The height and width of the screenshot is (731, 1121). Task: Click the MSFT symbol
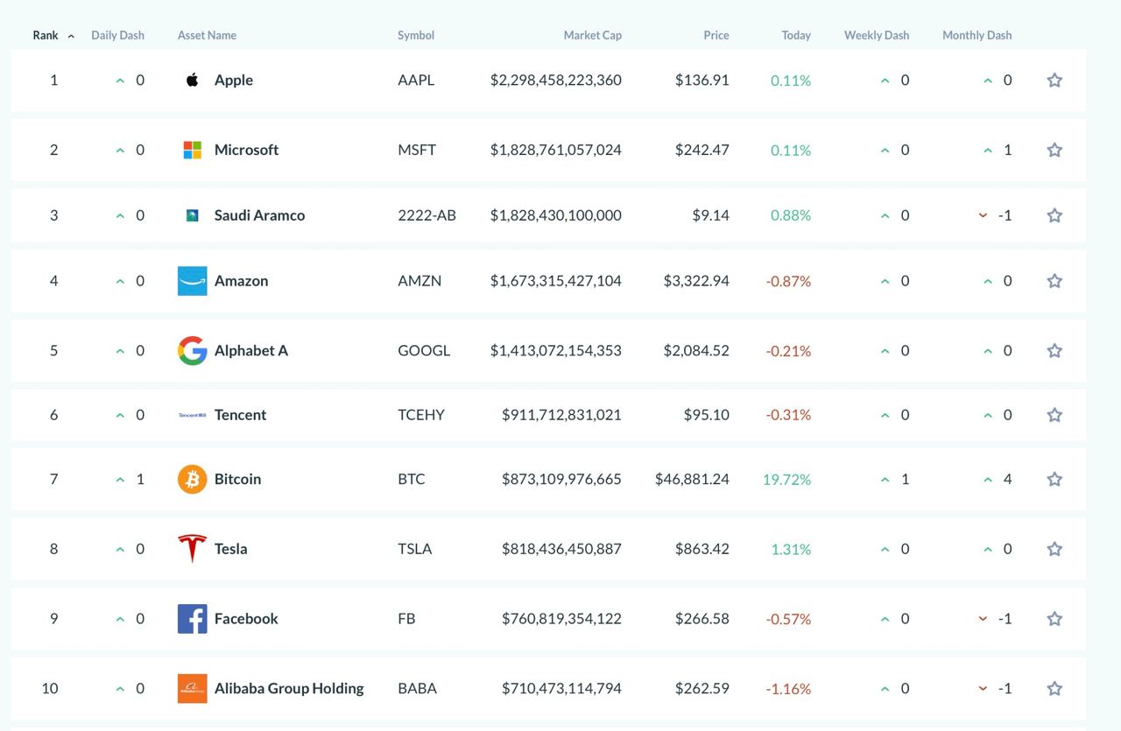417,150
